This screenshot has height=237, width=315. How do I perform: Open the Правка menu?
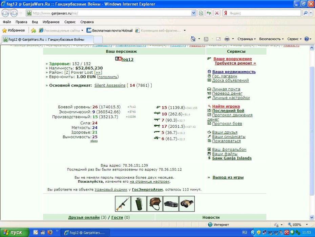coord(21,22)
